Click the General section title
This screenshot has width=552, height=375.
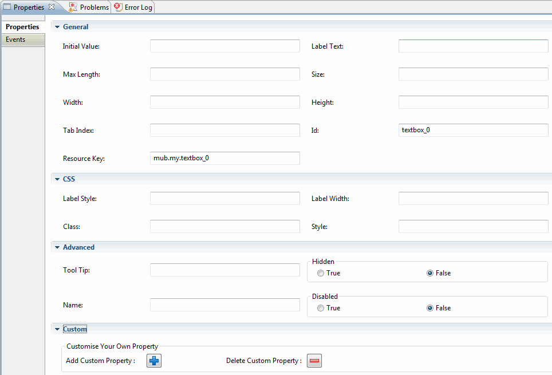[76, 27]
